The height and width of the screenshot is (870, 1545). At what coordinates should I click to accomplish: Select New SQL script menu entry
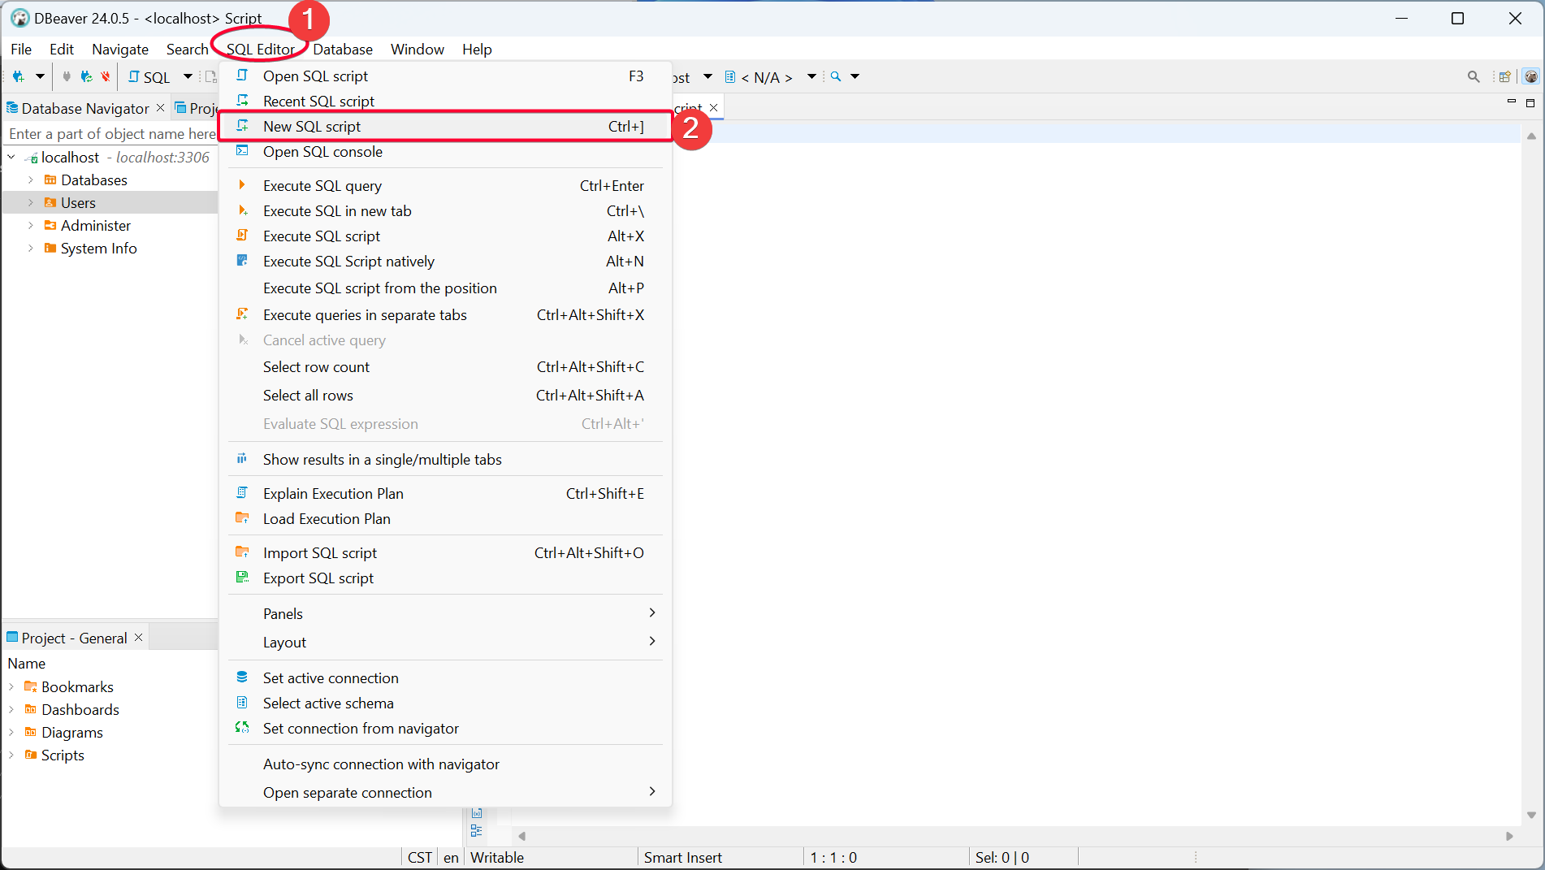pos(445,126)
